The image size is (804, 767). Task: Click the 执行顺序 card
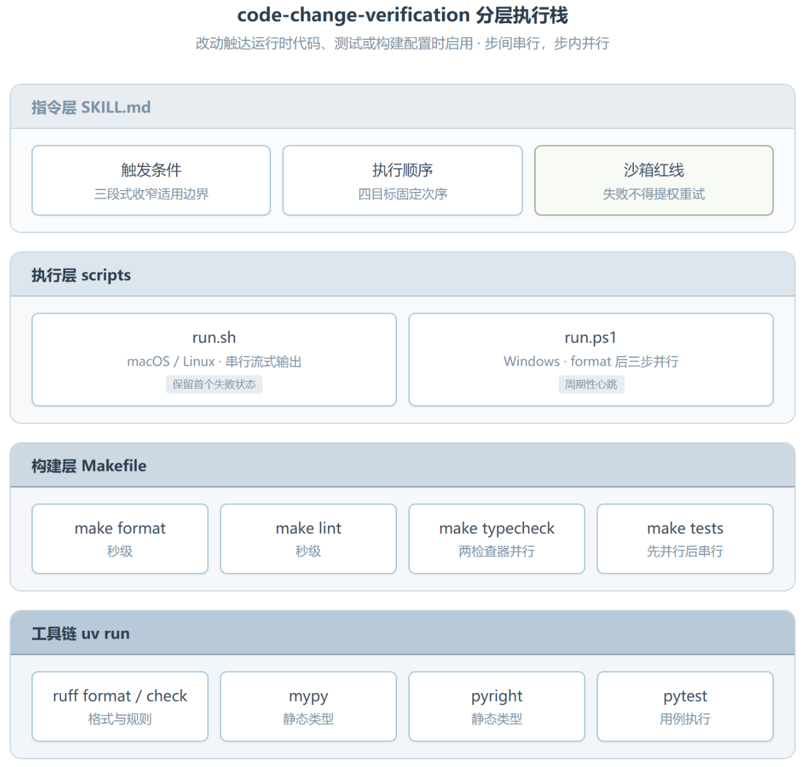pos(403,181)
